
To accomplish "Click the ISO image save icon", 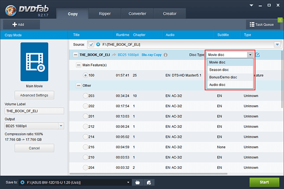I will [149, 182].
